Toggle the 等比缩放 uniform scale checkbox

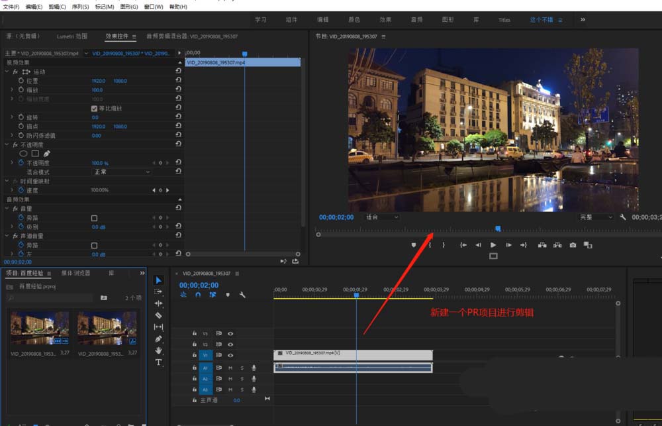(x=94, y=108)
